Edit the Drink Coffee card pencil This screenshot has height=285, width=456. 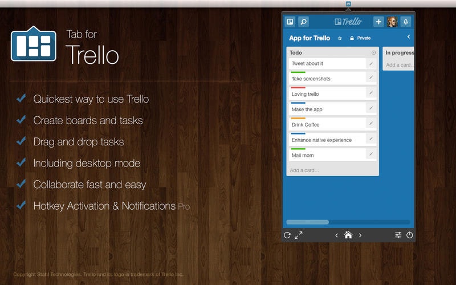click(x=371, y=123)
